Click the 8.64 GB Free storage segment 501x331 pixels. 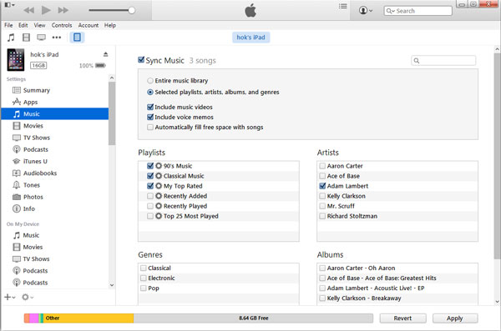pos(253,318)
